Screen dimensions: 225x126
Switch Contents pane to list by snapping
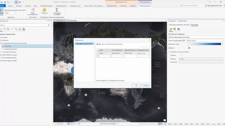16,29
